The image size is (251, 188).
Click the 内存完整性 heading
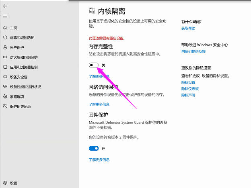[x=101, y=47]
